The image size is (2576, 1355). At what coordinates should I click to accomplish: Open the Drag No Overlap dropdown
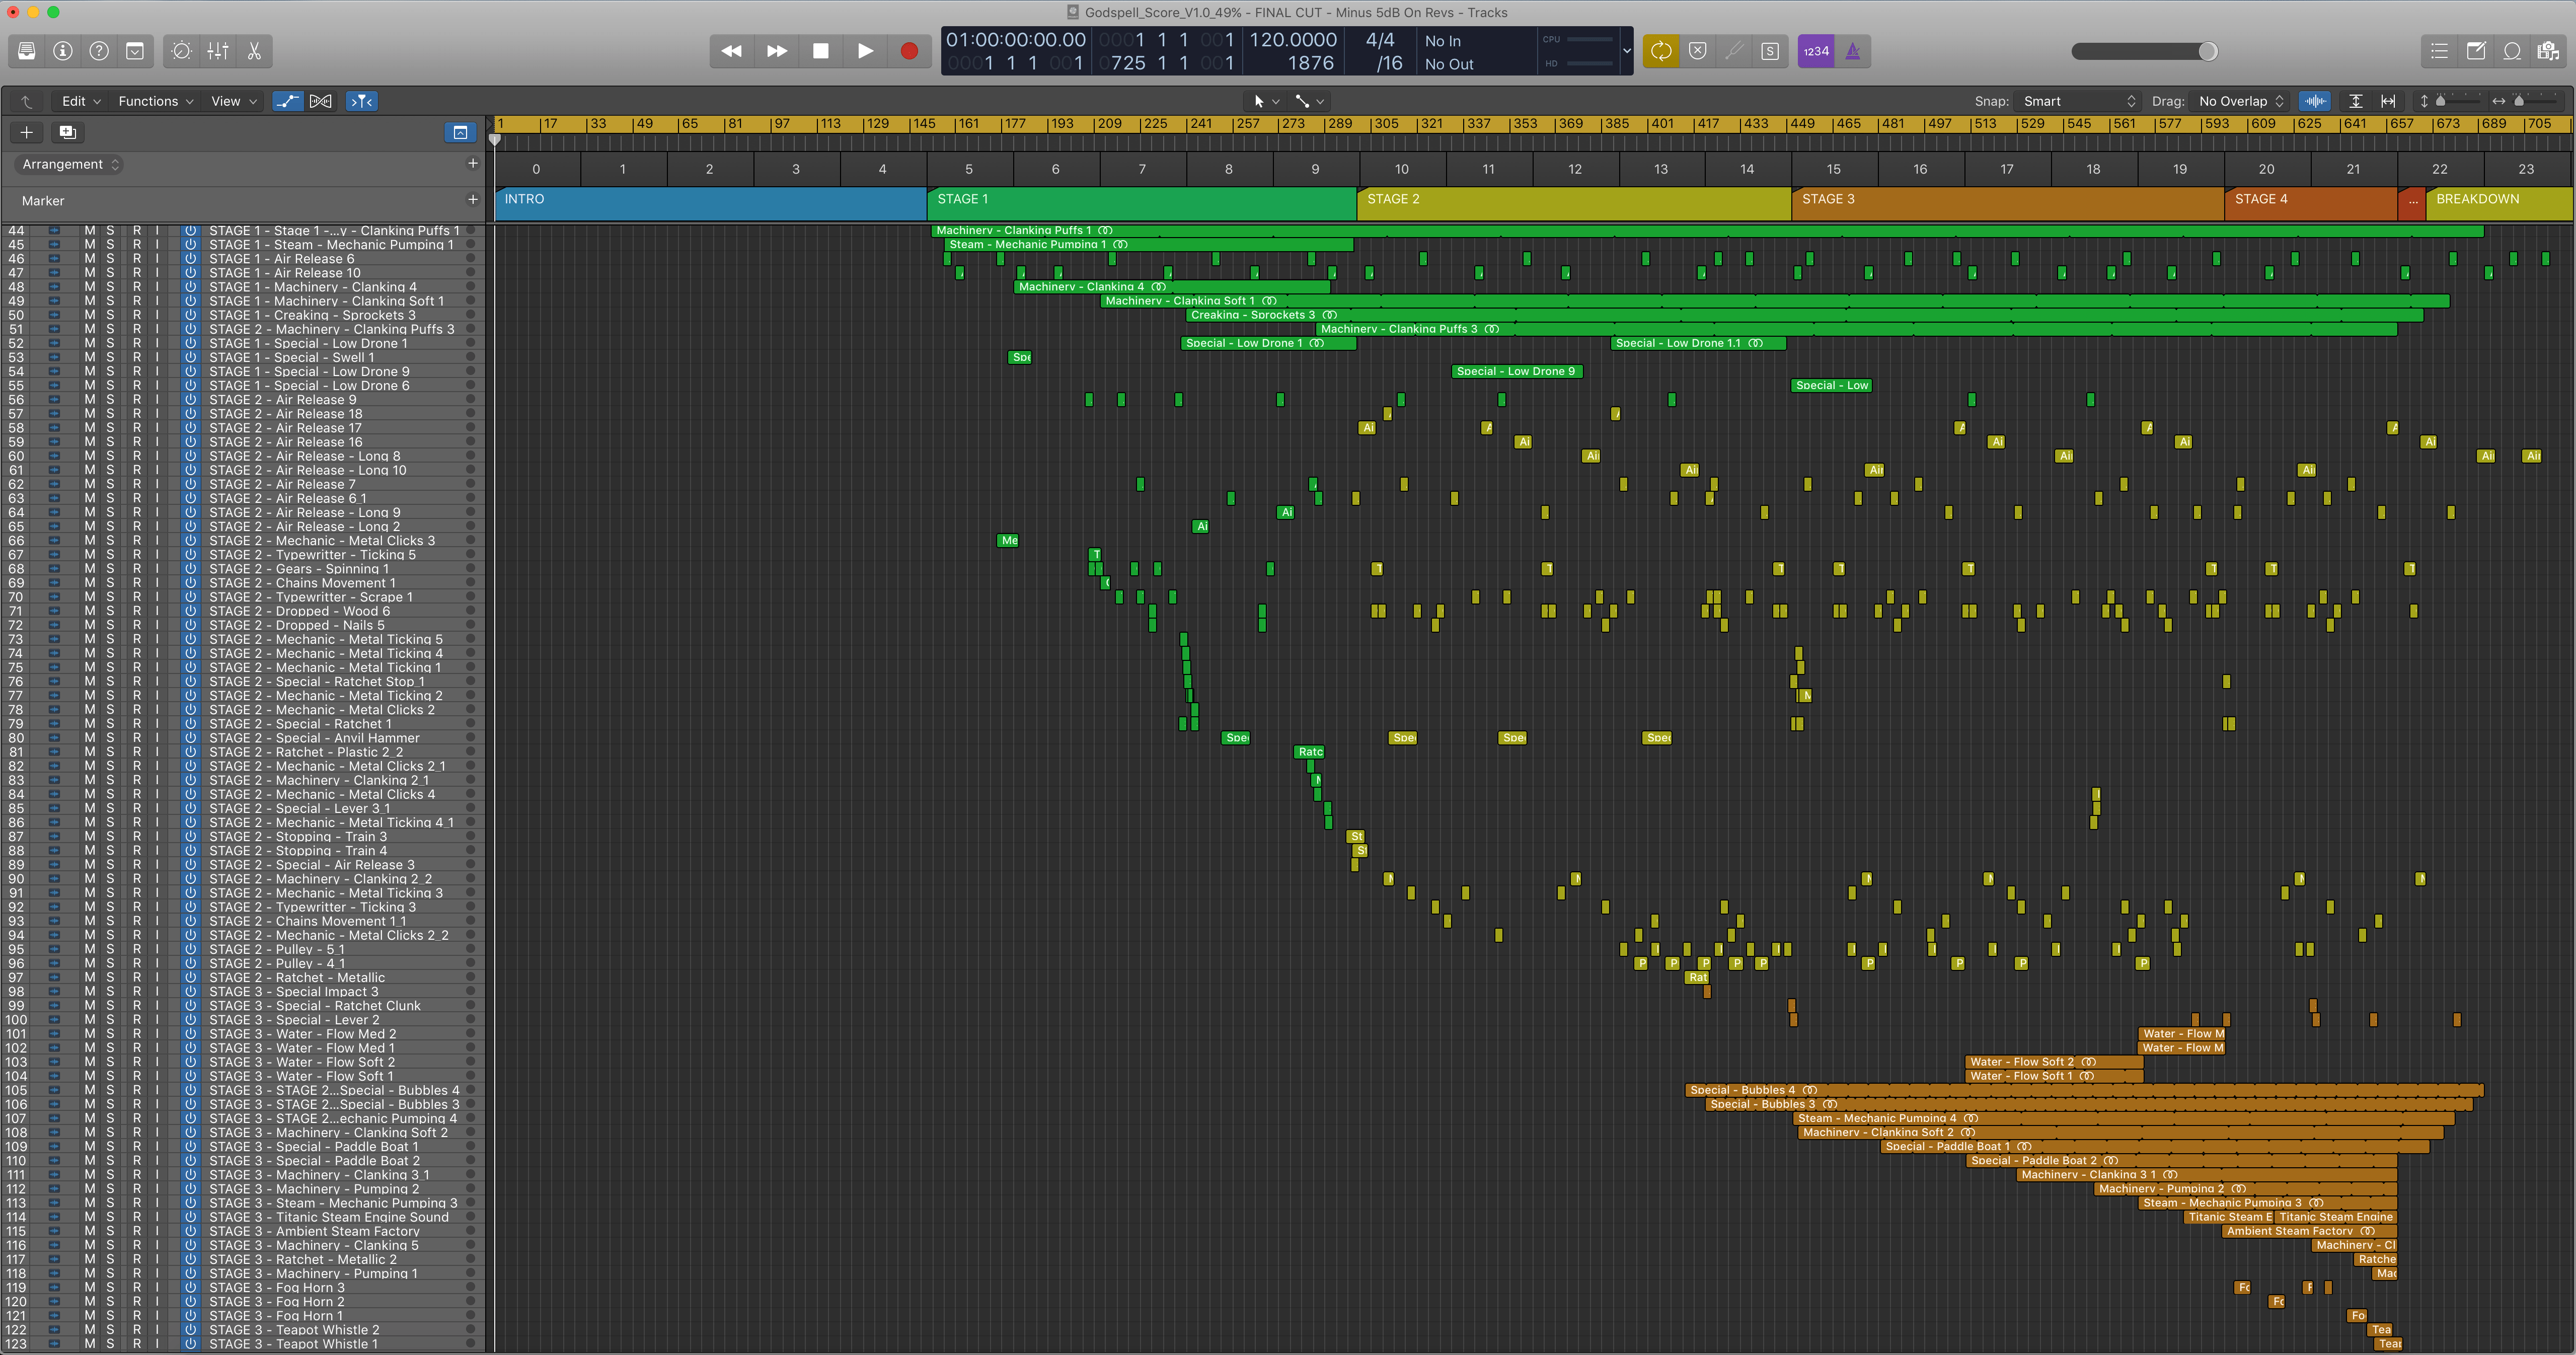point(2241,101)
